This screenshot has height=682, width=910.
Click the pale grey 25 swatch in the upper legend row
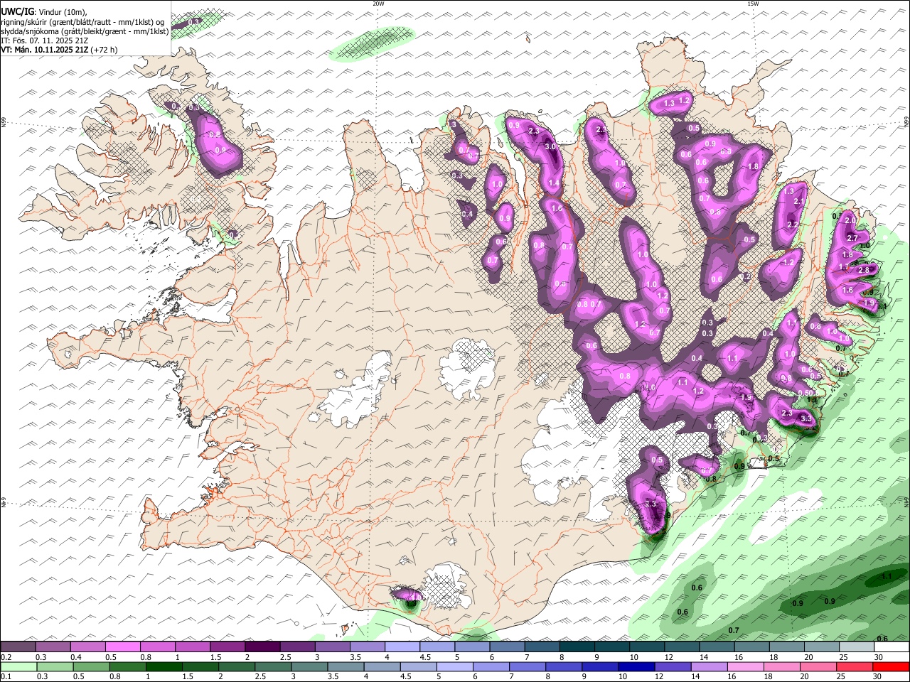click(x=857, y=647)
